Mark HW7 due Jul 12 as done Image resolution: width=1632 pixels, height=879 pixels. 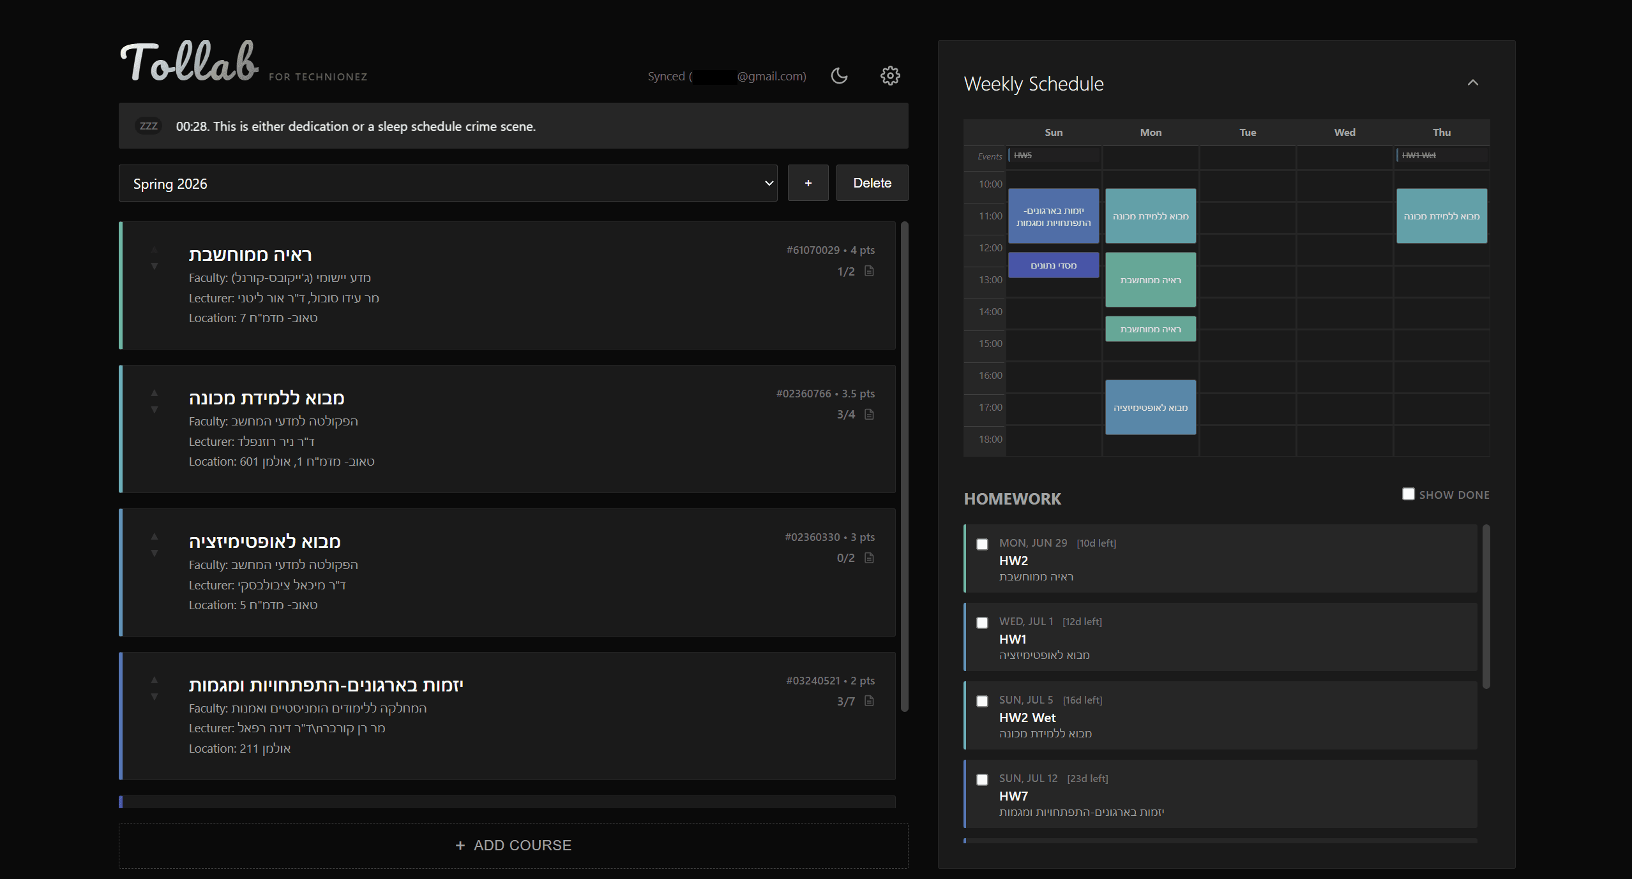point(982,779)
